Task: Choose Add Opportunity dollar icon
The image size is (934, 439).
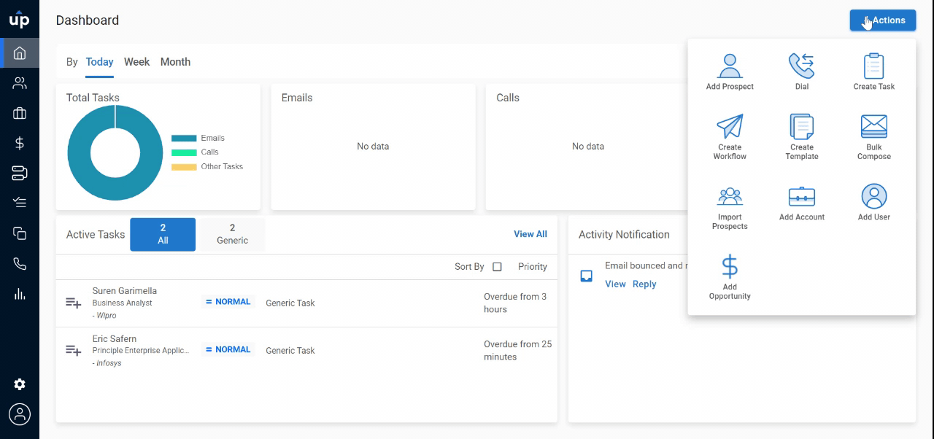Action: (x=730, y=267)
